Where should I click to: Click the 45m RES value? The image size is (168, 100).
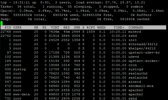click(66, 32)
